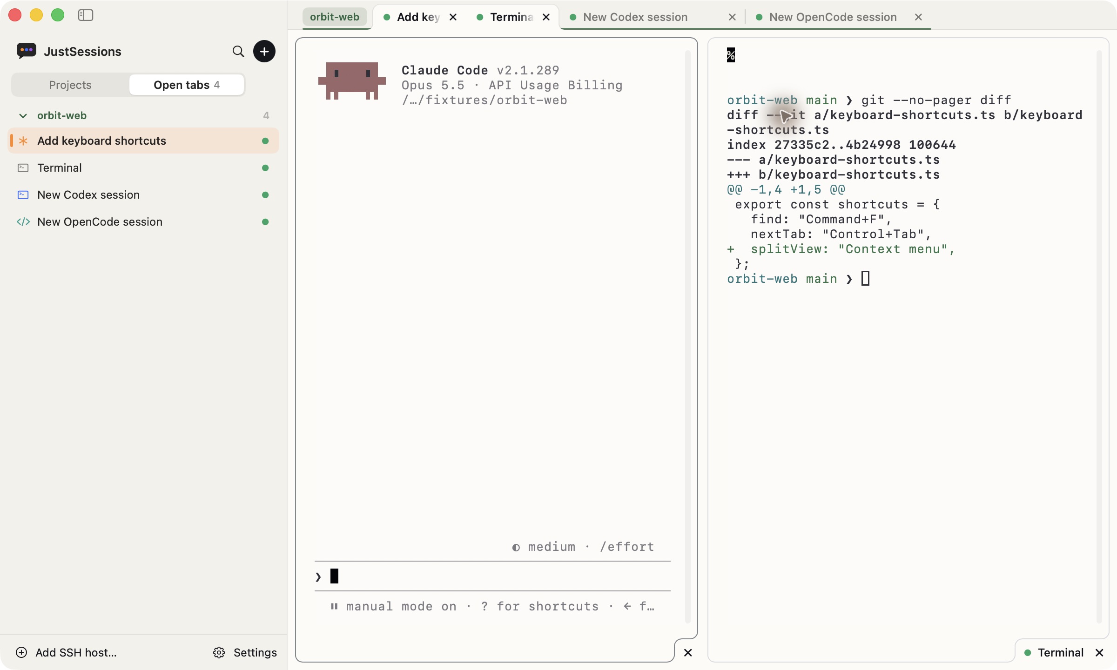
Task: Click the orbit-web project chip in tab bar
Action: point(335,17)
